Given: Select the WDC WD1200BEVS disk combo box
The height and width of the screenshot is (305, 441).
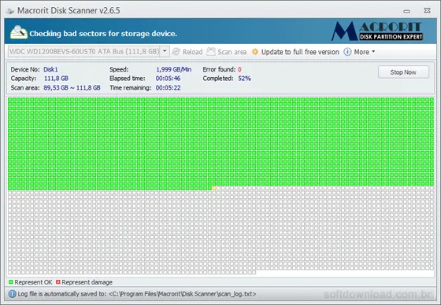Looking at the screenshot, I should tap(88, 51).
